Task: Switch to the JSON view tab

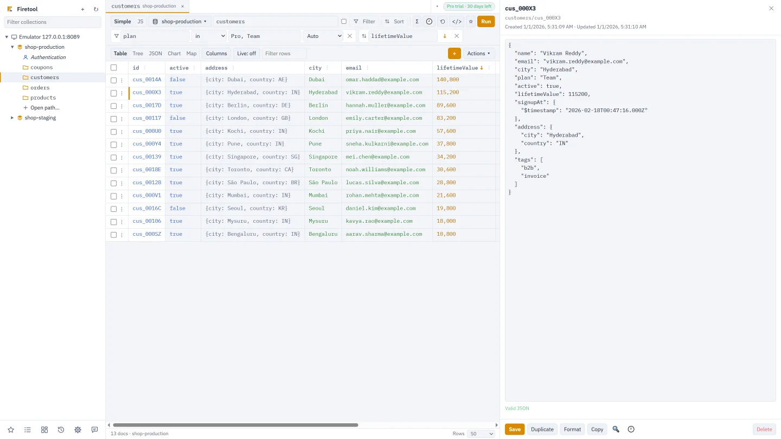Action: (x=155, y=54)
